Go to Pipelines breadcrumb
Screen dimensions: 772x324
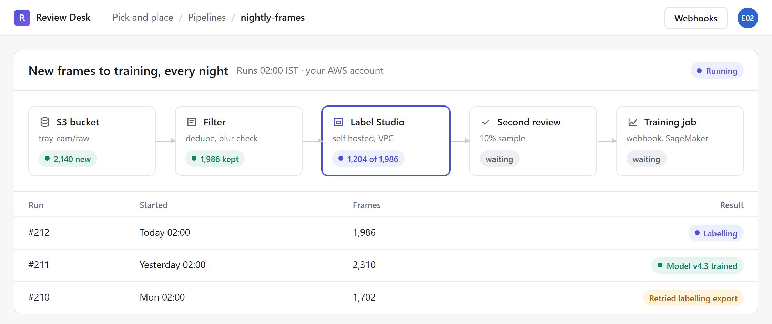(207, 18)
